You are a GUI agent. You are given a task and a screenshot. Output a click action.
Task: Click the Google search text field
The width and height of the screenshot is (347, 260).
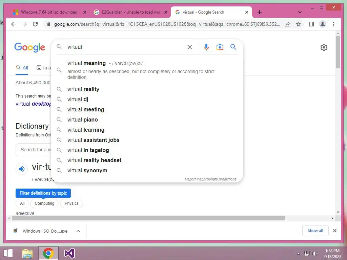(x=126, y=47)
